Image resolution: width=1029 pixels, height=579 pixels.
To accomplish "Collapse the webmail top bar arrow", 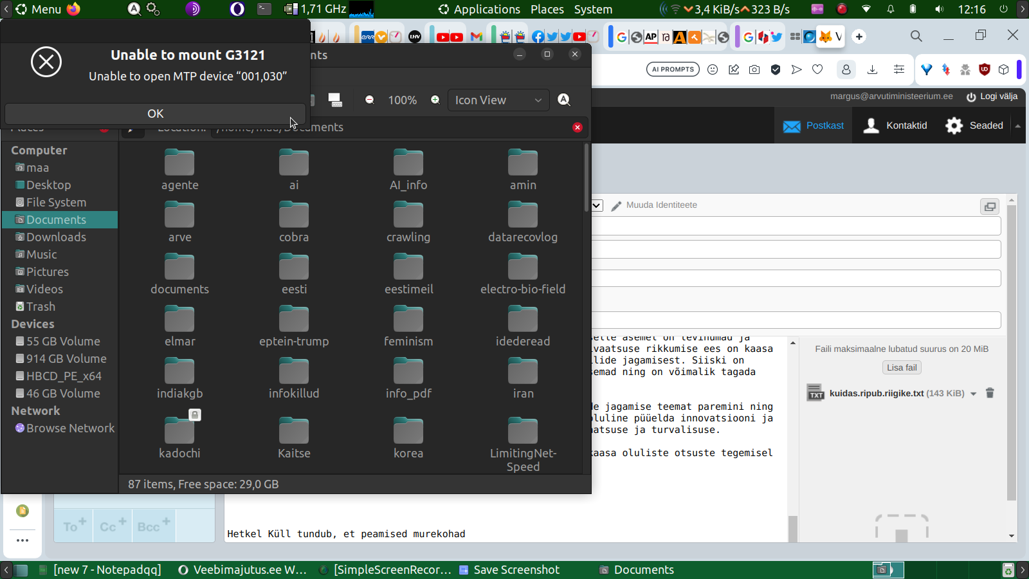I will [1017, 126].
